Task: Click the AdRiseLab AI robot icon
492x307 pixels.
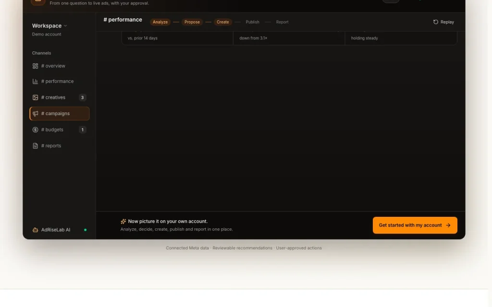Action: (x=35, y=230)
